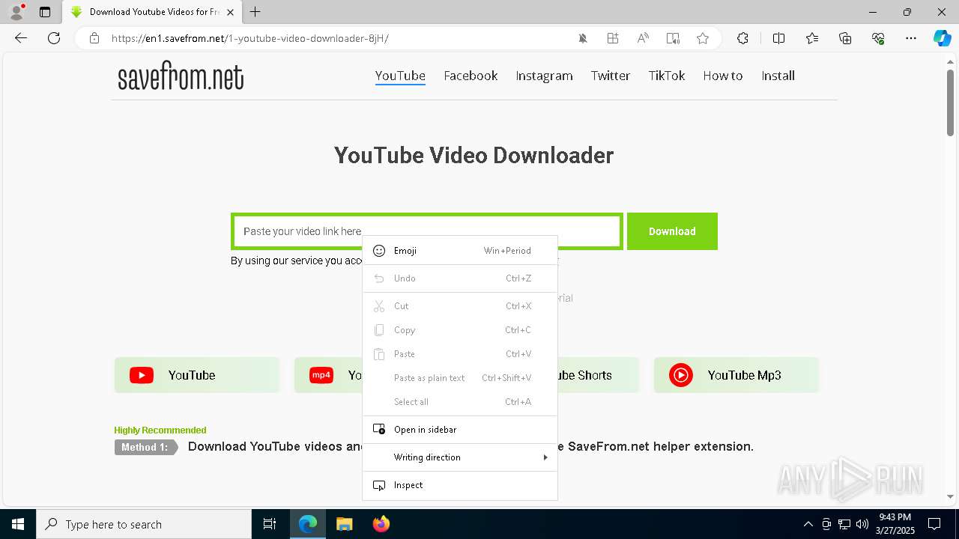Viewport: 959px width, 539px height.
Task: Open the volume tray icon
Action: 862,524
